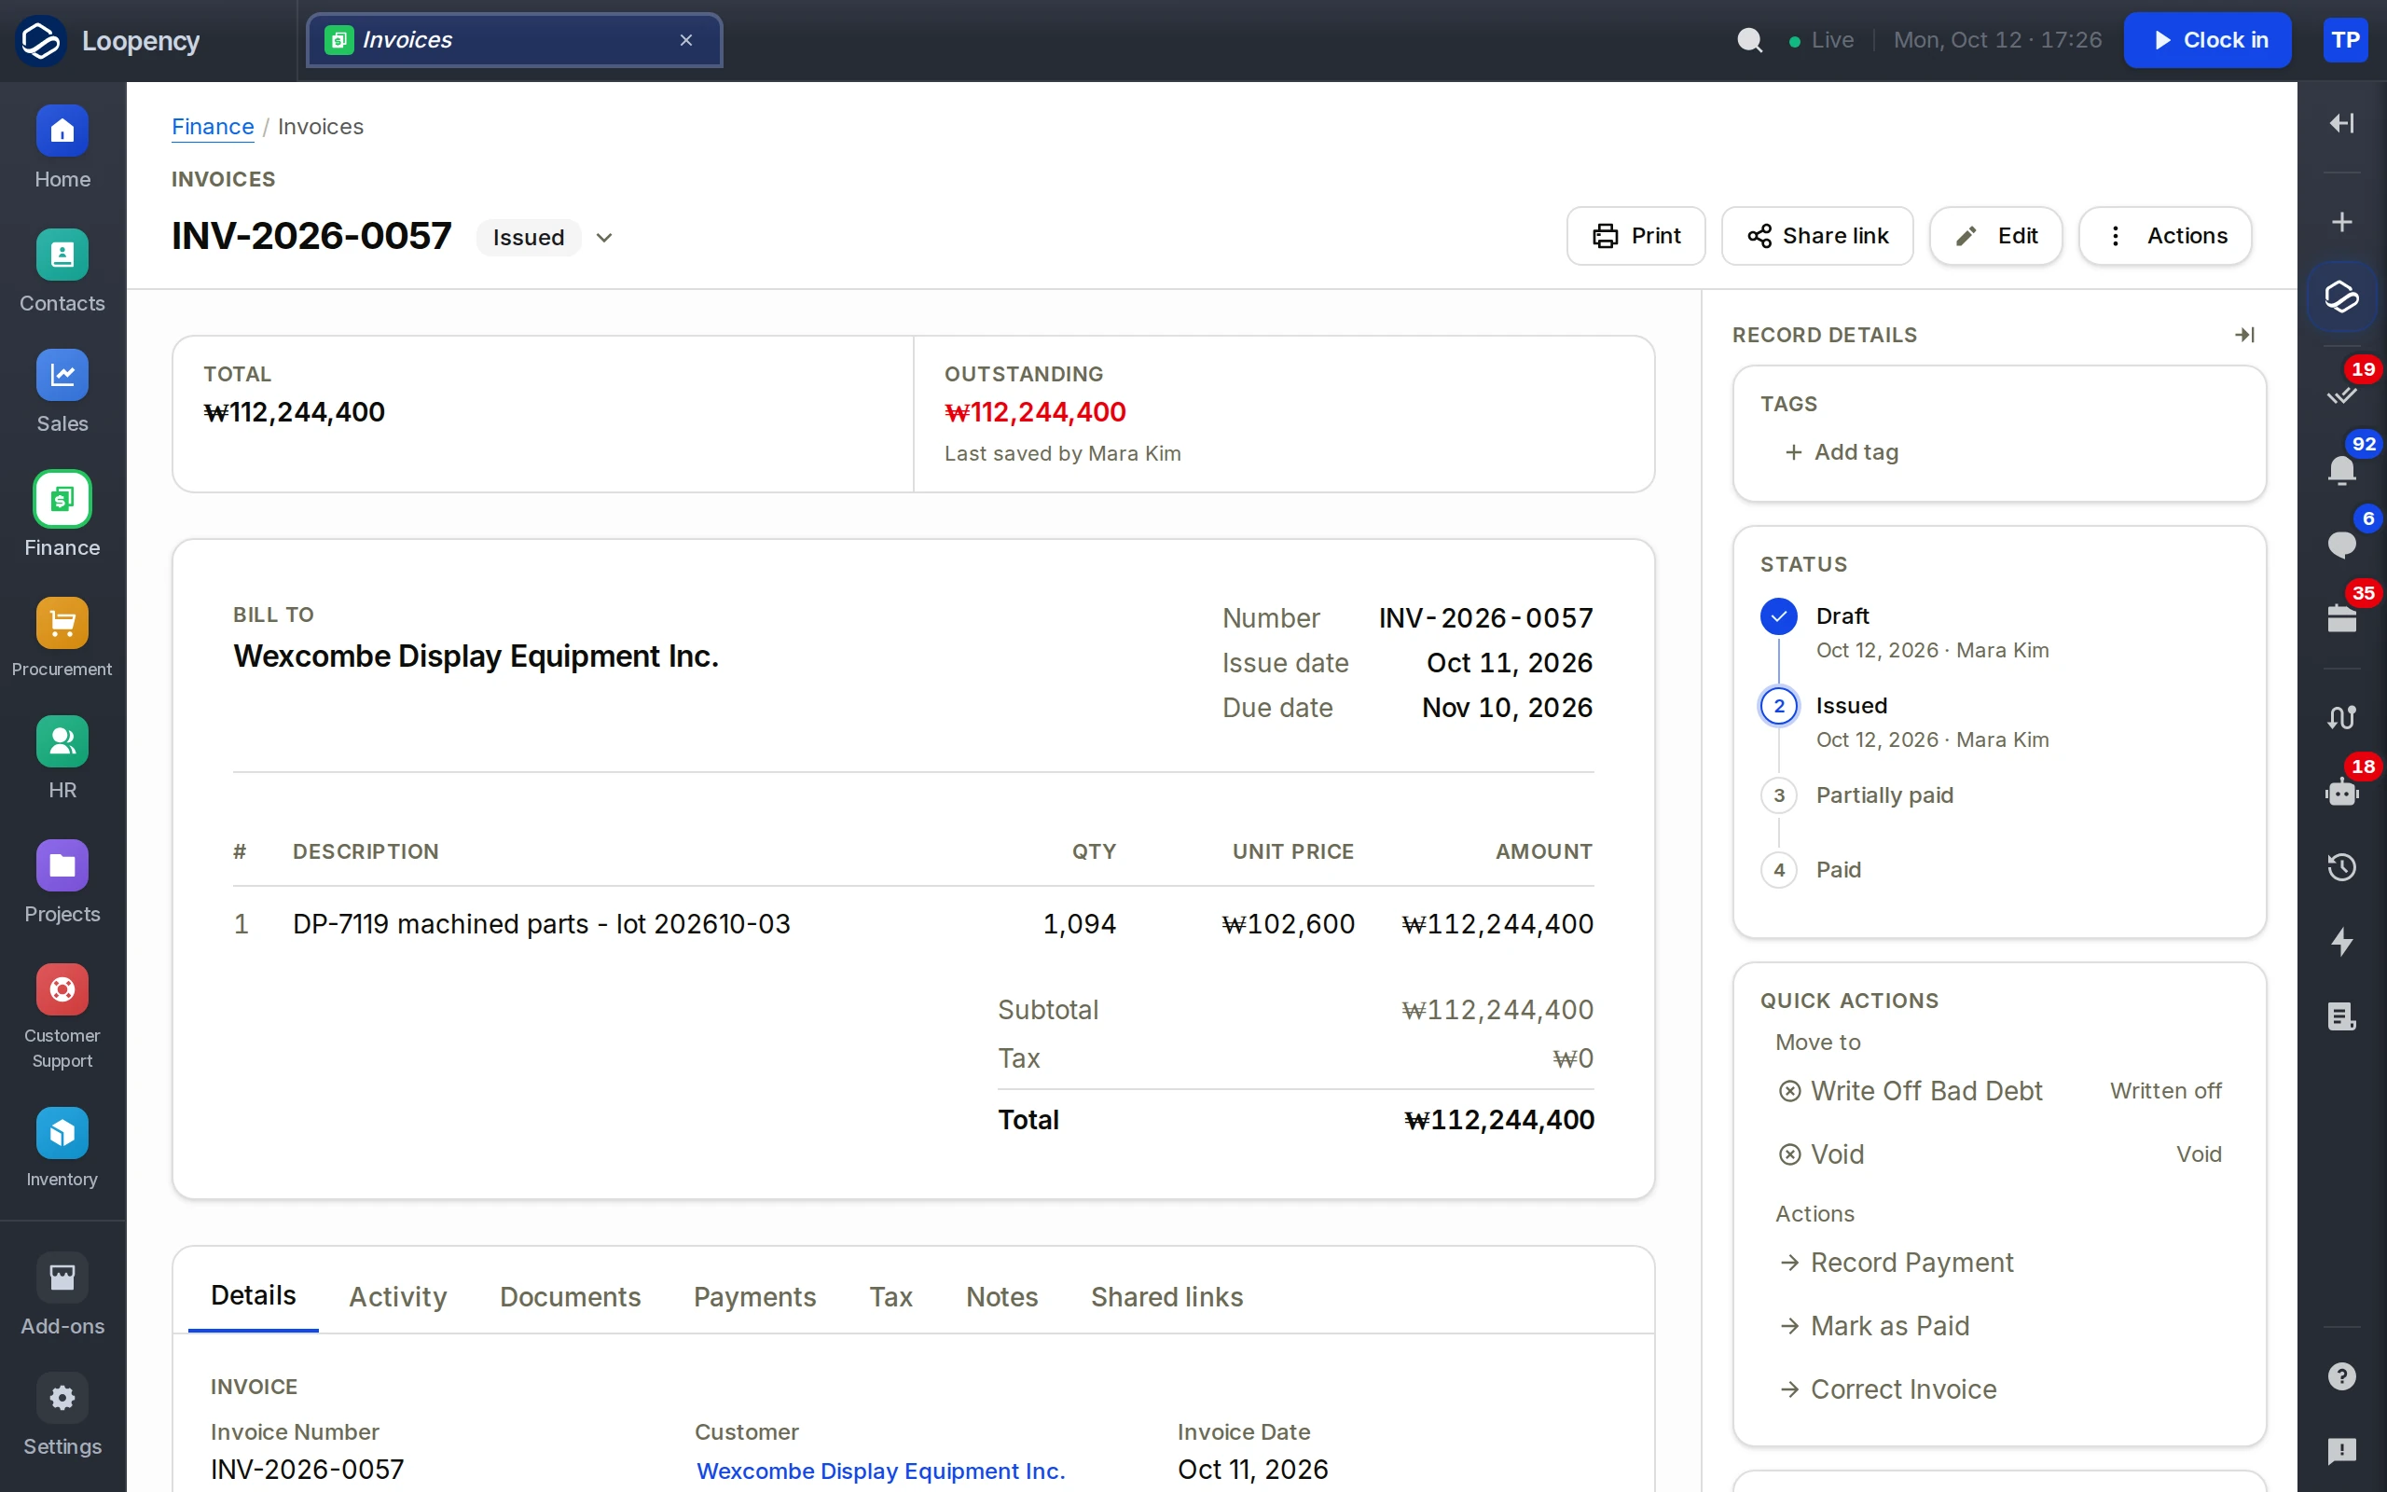2387x1492 pixels.
Task: Open the Sales module
Action: tap(62, 392)
